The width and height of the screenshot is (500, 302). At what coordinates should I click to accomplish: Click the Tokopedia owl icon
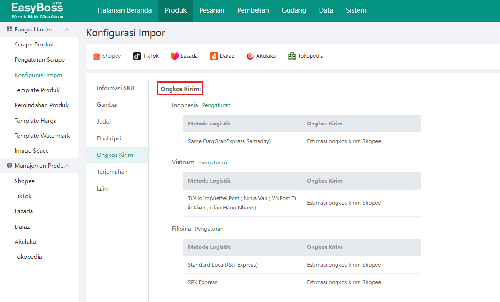coord(292,56)
